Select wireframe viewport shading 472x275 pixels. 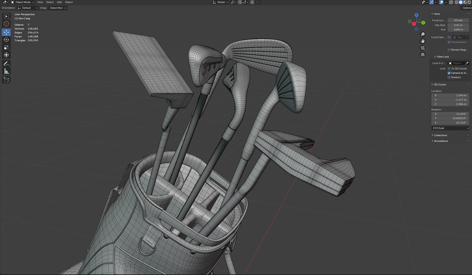click(x=457, y=2)
